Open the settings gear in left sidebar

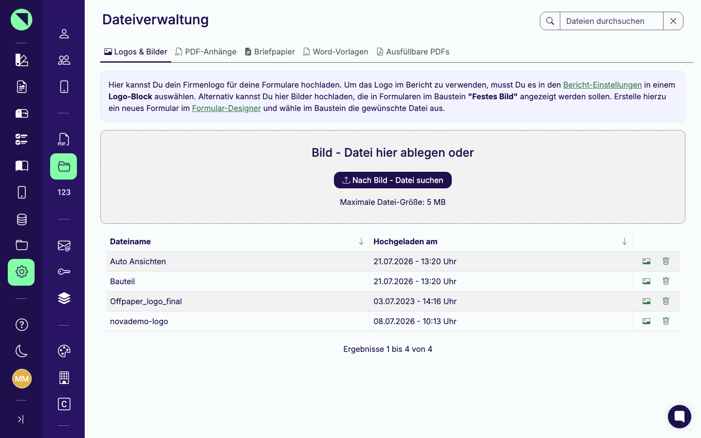(x=21, y=272)
